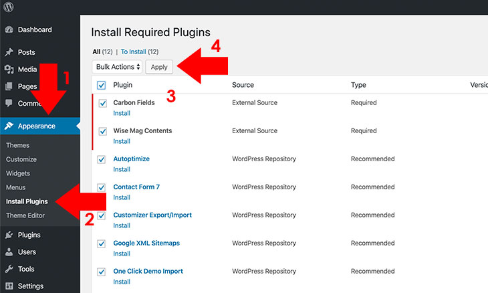Viewport: 488px width, 293px height.
Task: Open the Users menu
Action: 27,252
